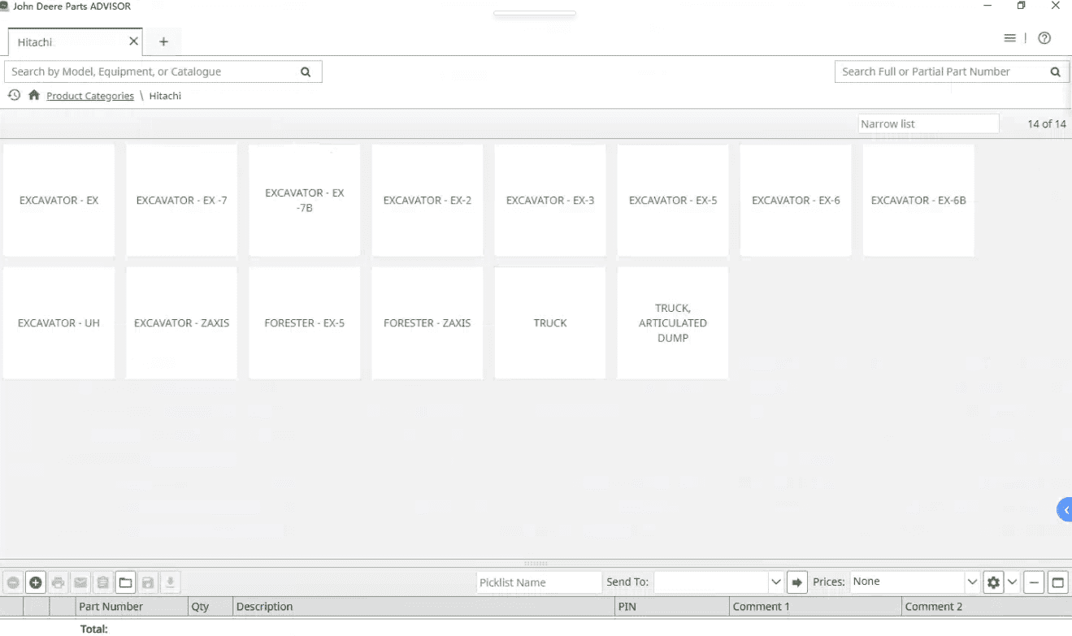
Task: Click the 14 of 14 count text
Action: [x=1047, y=123]
